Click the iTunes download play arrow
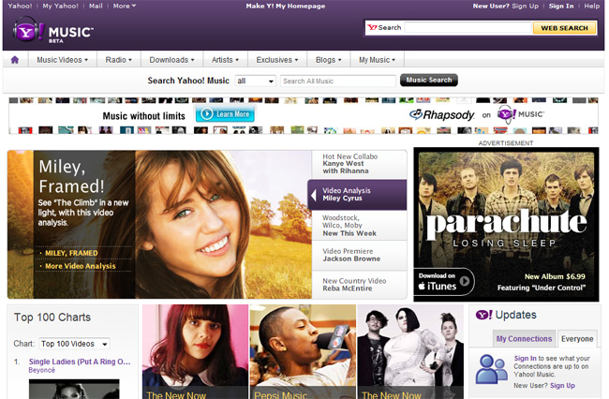Image resolution: width=609 pixels, height=399 pixels. pyautogui.click(x=464, y=281)
